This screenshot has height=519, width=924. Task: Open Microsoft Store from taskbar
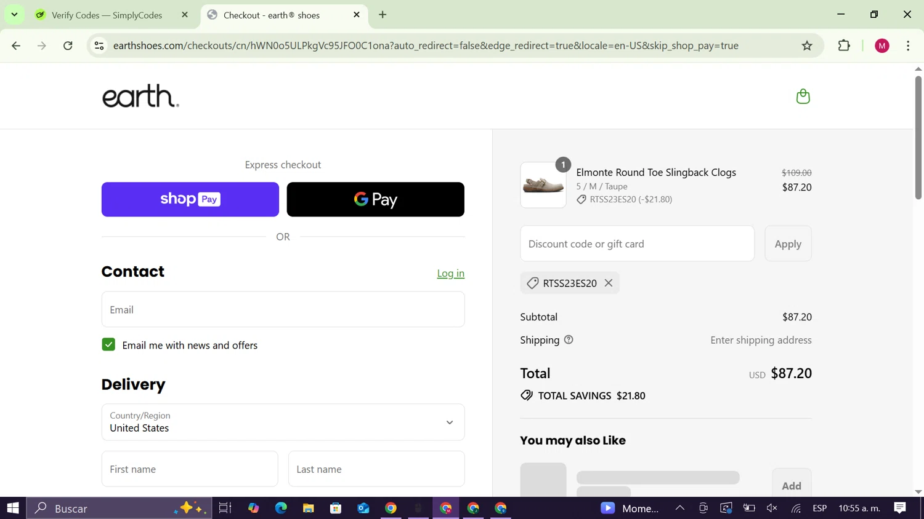point(336,508)
